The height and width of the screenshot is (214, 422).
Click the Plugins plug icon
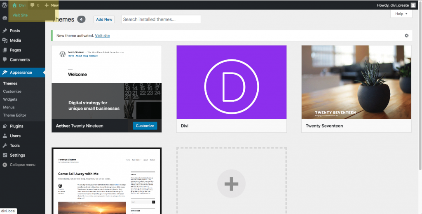pos(5,126)
